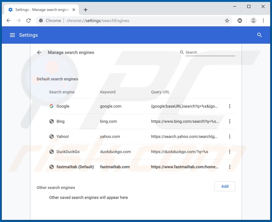Open the mail extension icon in toolbar
The image size is (272, 222).
(x=240, y=21)
